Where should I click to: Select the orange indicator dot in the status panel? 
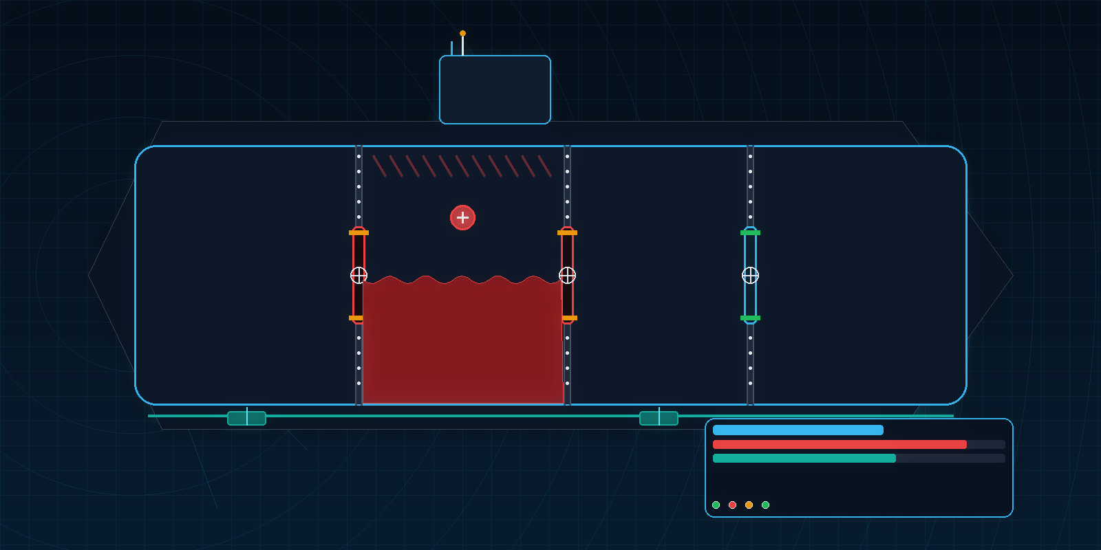click(749, 505)
